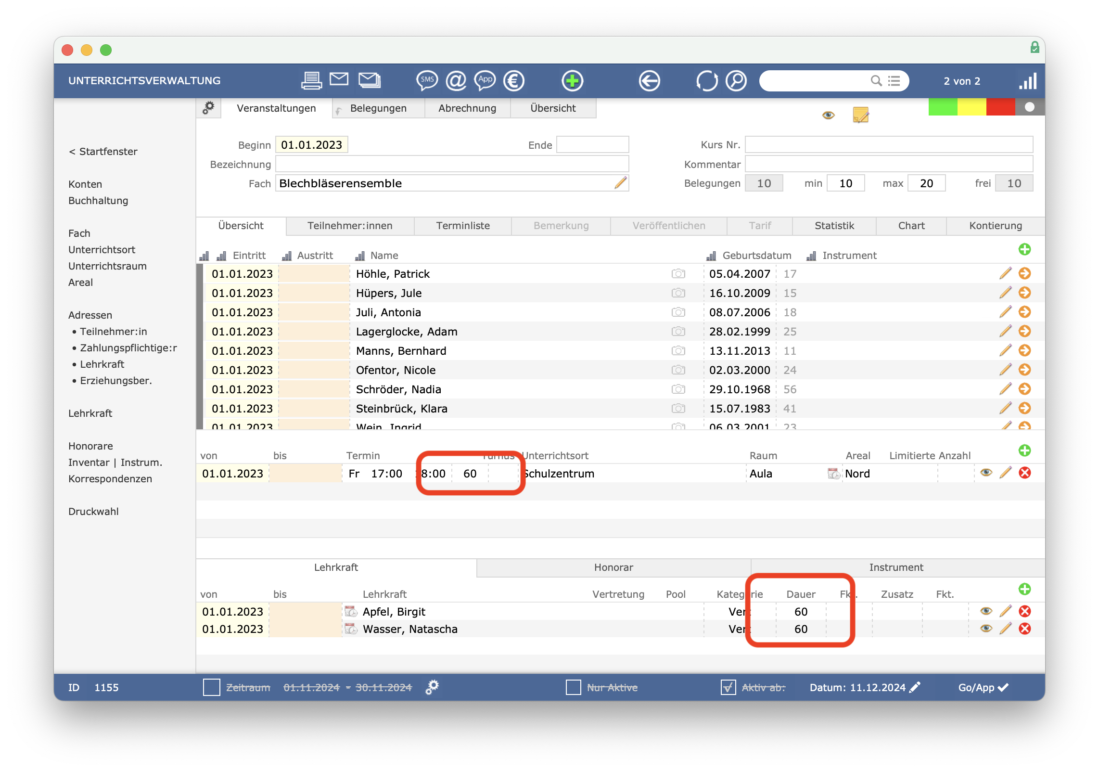Click the orange arrow for Höhle, Patrick
The height and width of the screenshot is (772, 1099).
click(x=1025, y=273)
